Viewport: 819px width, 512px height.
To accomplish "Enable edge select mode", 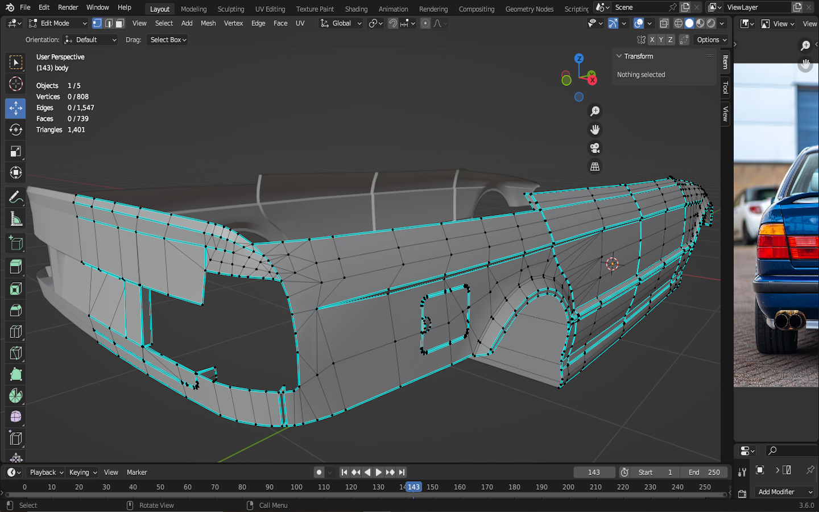I will point(109,23).
